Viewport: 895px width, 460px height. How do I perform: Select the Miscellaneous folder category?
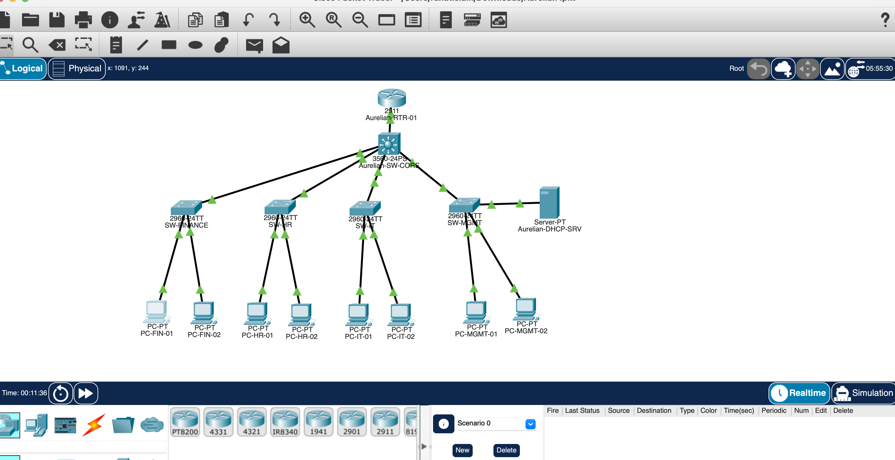click(123, 425)
